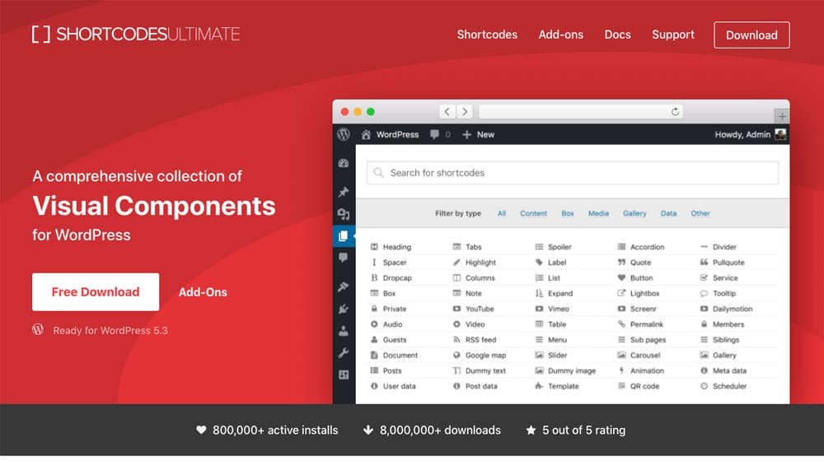The height and width of the screenshot is (461, 824).
Task: Choose the Quote shortcode
Action: pos(634,263)
